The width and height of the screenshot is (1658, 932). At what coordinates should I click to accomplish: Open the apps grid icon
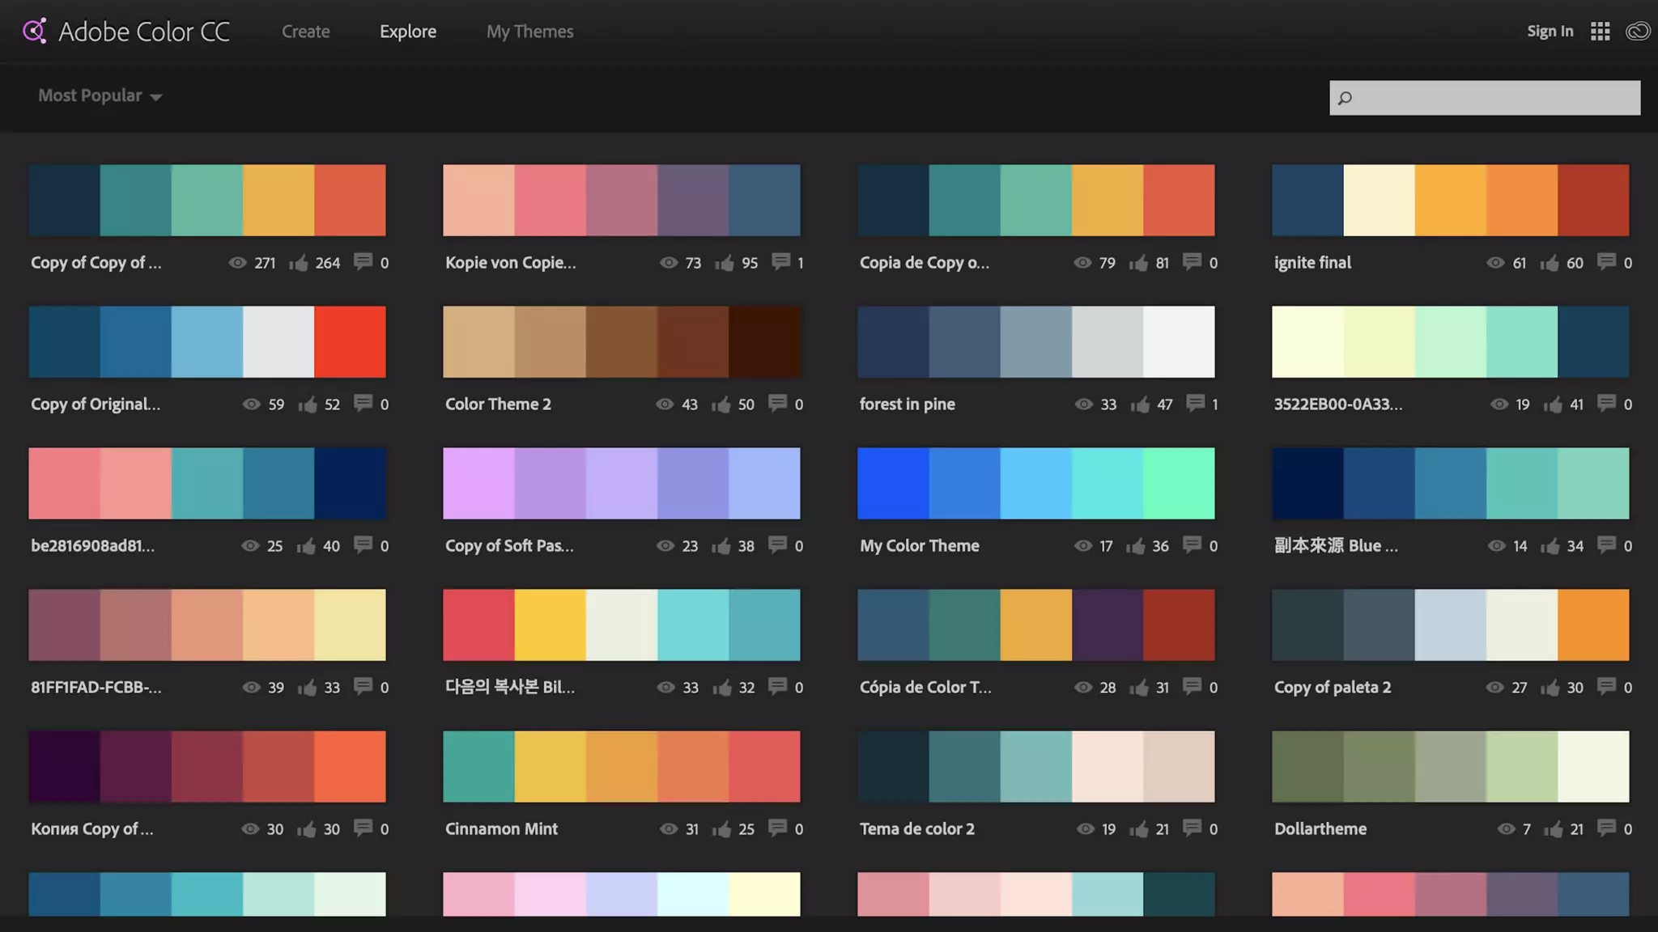[x=1600, y=31]
